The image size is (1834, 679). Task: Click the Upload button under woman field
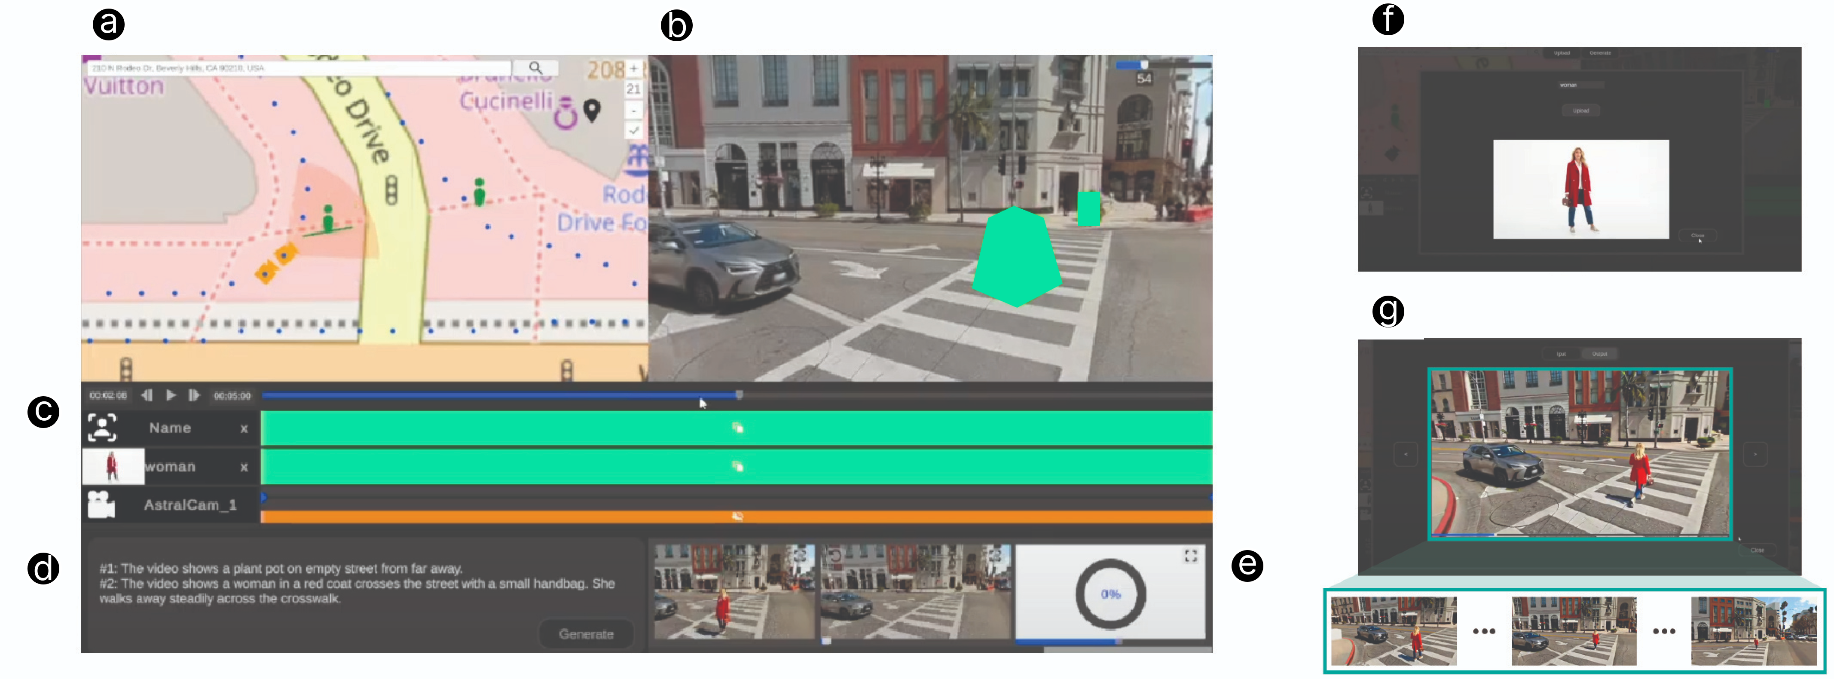coord(1580,110)
